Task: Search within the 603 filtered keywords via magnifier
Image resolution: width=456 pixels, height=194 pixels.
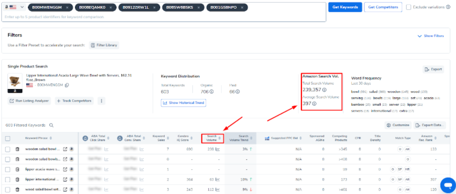Action: (51, 125)
